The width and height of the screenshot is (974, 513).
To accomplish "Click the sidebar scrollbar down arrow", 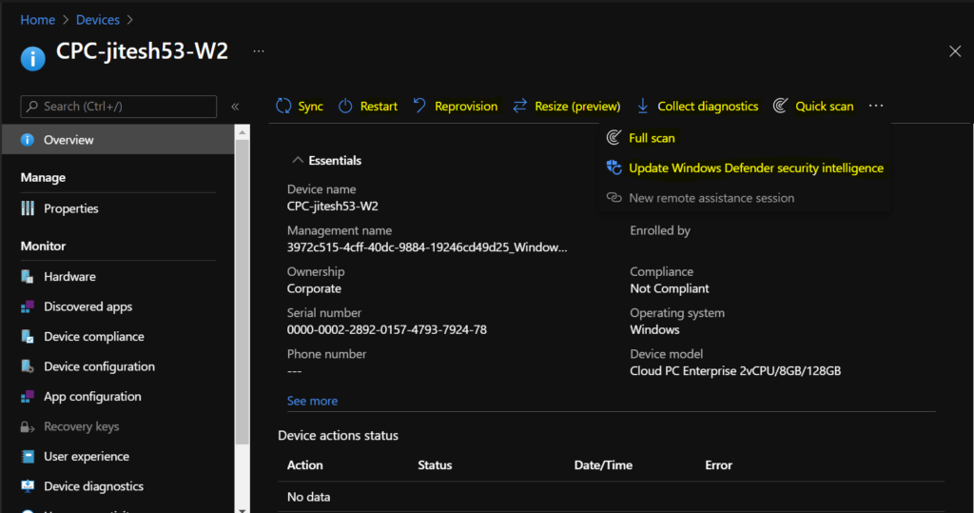I will 243,508.
